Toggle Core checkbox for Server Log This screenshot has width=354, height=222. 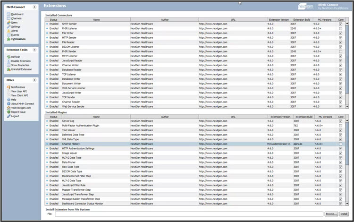point(340,121)
